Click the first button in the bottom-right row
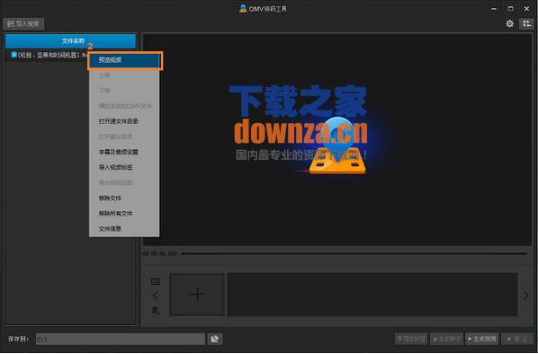 pyautogui.click(x=411, y=340)
